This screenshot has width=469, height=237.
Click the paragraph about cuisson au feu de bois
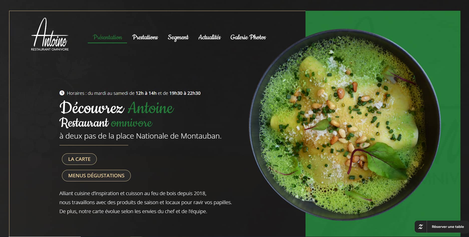coord(145,202)
